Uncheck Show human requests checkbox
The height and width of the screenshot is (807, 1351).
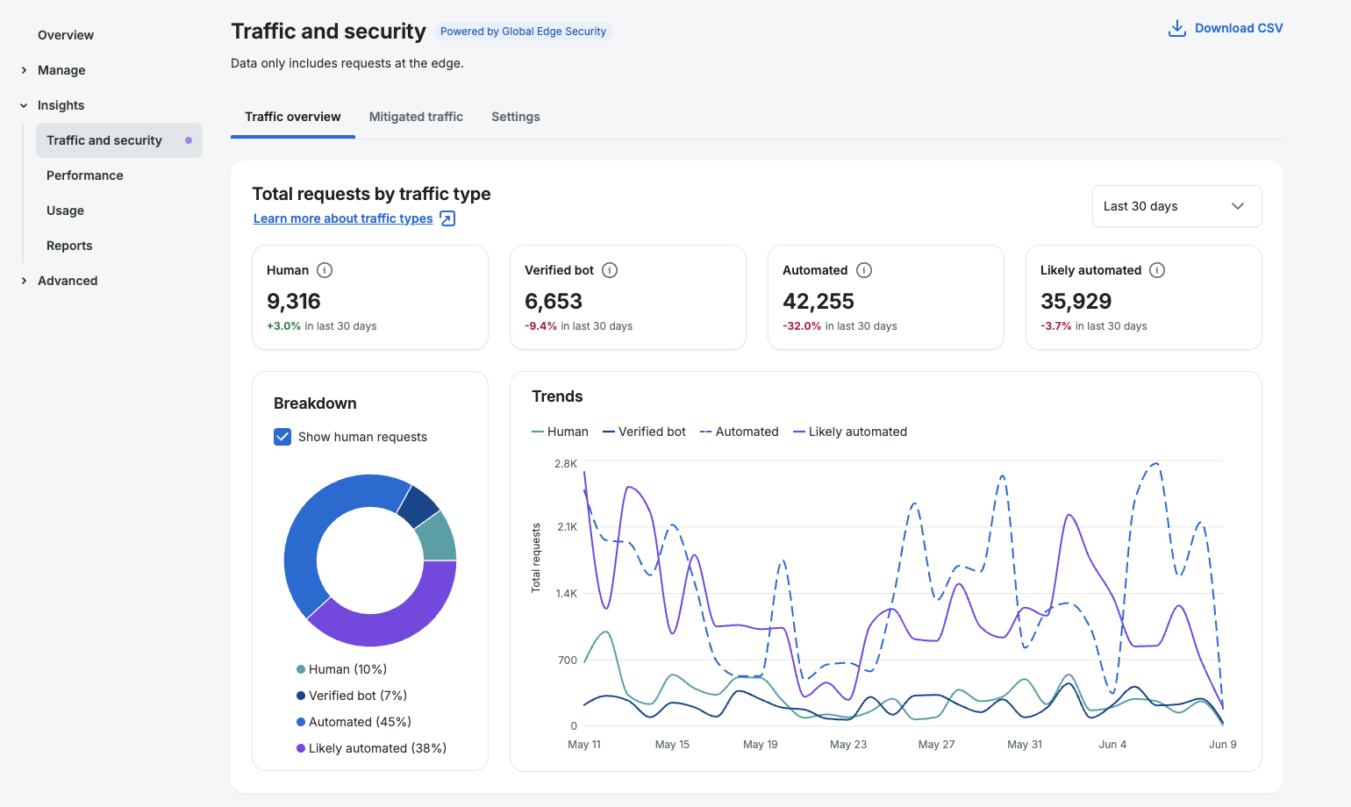coord(282,437)
